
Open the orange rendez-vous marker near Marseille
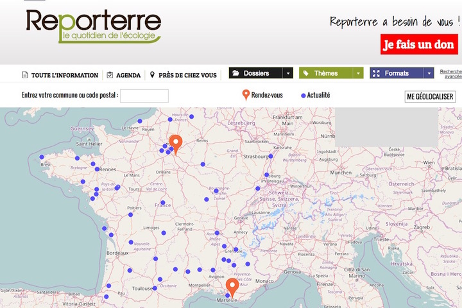(232, 287)
